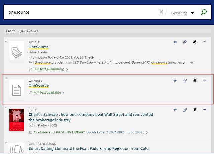Click the Charles Schwab book cover thumbnail
This screenshot has width=214, height=154.
(17, 120)
